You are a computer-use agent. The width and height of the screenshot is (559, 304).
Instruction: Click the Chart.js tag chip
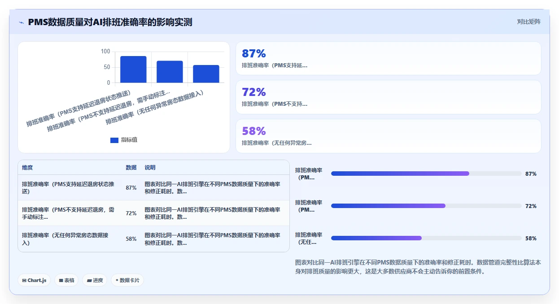point(35,280)
